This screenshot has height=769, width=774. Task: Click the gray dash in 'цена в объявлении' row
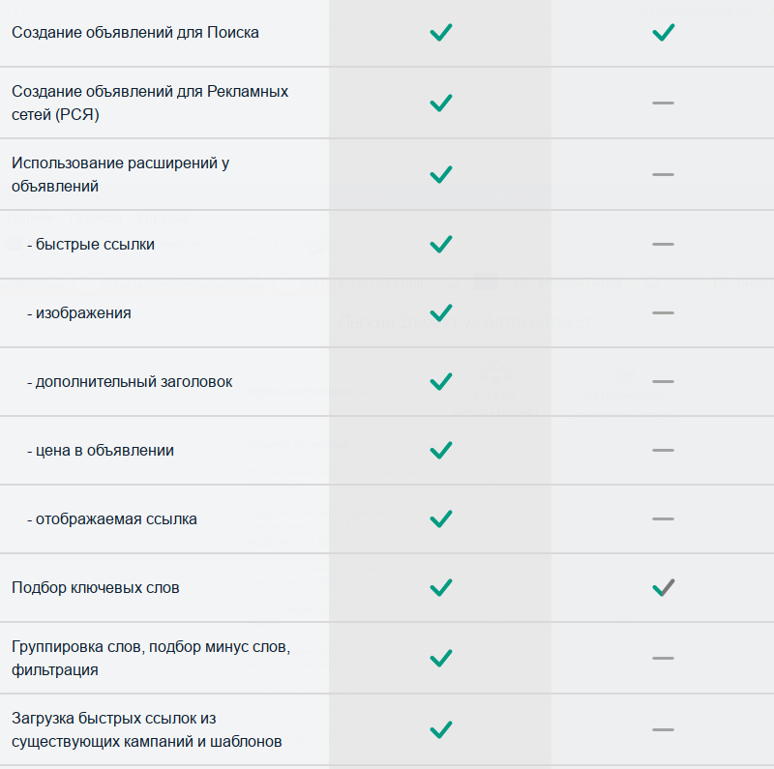663,450
